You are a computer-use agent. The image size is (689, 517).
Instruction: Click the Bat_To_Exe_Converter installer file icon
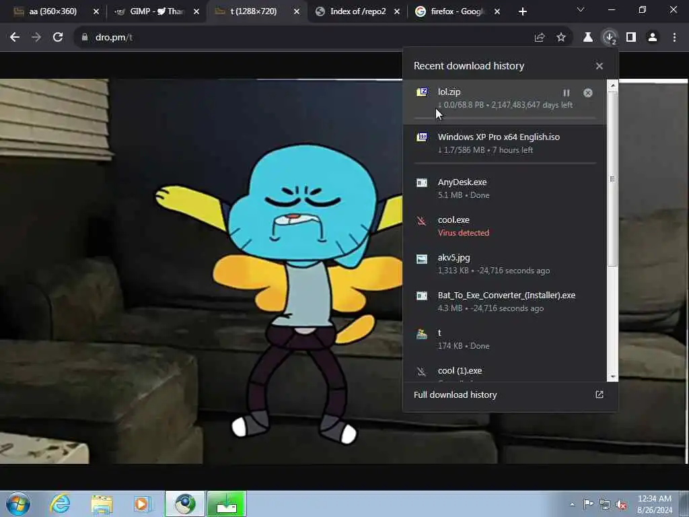point(422,296)
